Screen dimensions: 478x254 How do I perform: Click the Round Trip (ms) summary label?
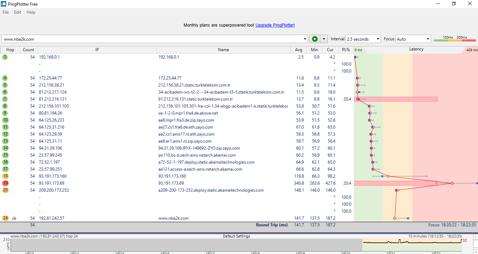coord(272,225)
